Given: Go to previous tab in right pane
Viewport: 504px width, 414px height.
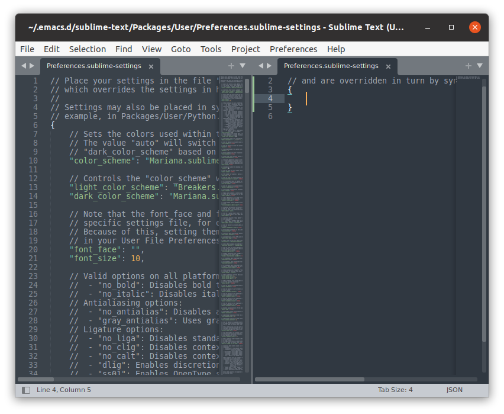Looking at the screenshot, I should pos(261,66).
